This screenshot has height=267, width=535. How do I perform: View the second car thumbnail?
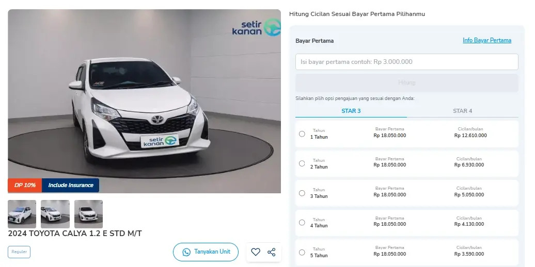coord(55,214)
